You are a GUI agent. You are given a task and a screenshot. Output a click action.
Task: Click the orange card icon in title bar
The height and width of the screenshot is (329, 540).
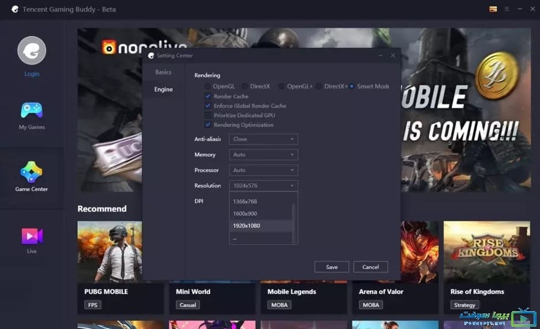pyautogui.click(x=493, y=9)
